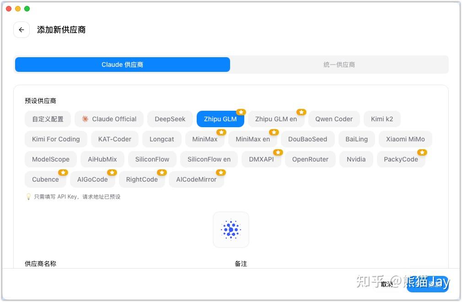The width and height of the screenshot is (462, 302).
Task: Choose the DouBaoSeed preset
Action: [307, 139]
